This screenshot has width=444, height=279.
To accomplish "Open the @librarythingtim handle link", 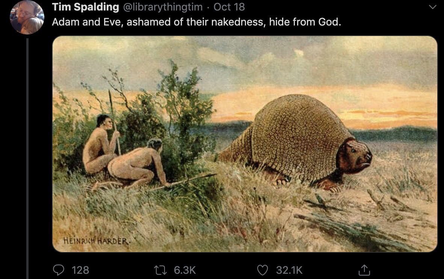I will pos(163,7).
